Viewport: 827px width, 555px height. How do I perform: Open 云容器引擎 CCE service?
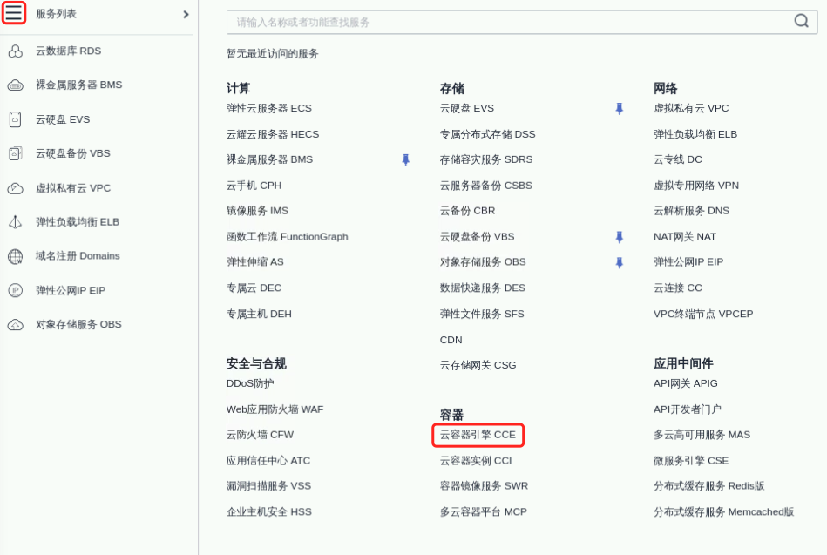click(x=478, y=435)
